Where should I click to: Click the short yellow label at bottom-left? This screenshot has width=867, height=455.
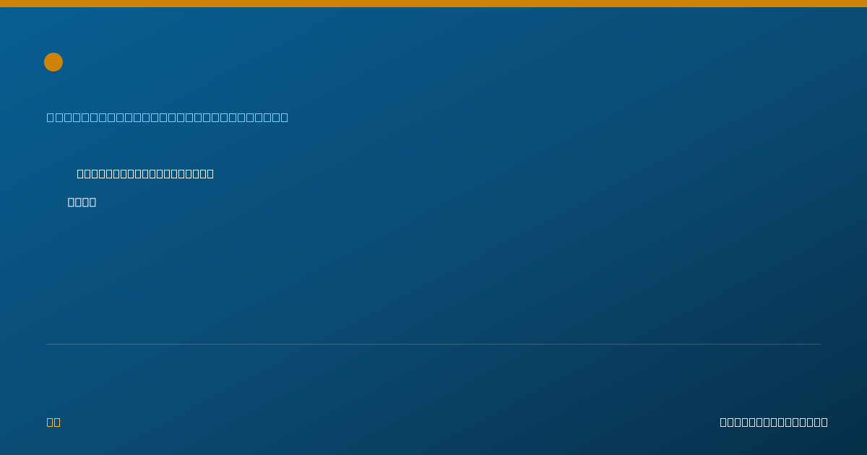[53, 422]
